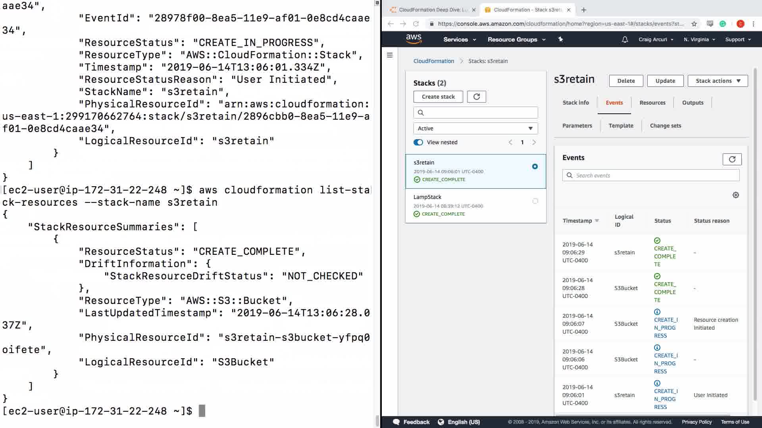This screenshot has height=428, width=762.
Task: Open events table settings gear
Action: [735, 195]
